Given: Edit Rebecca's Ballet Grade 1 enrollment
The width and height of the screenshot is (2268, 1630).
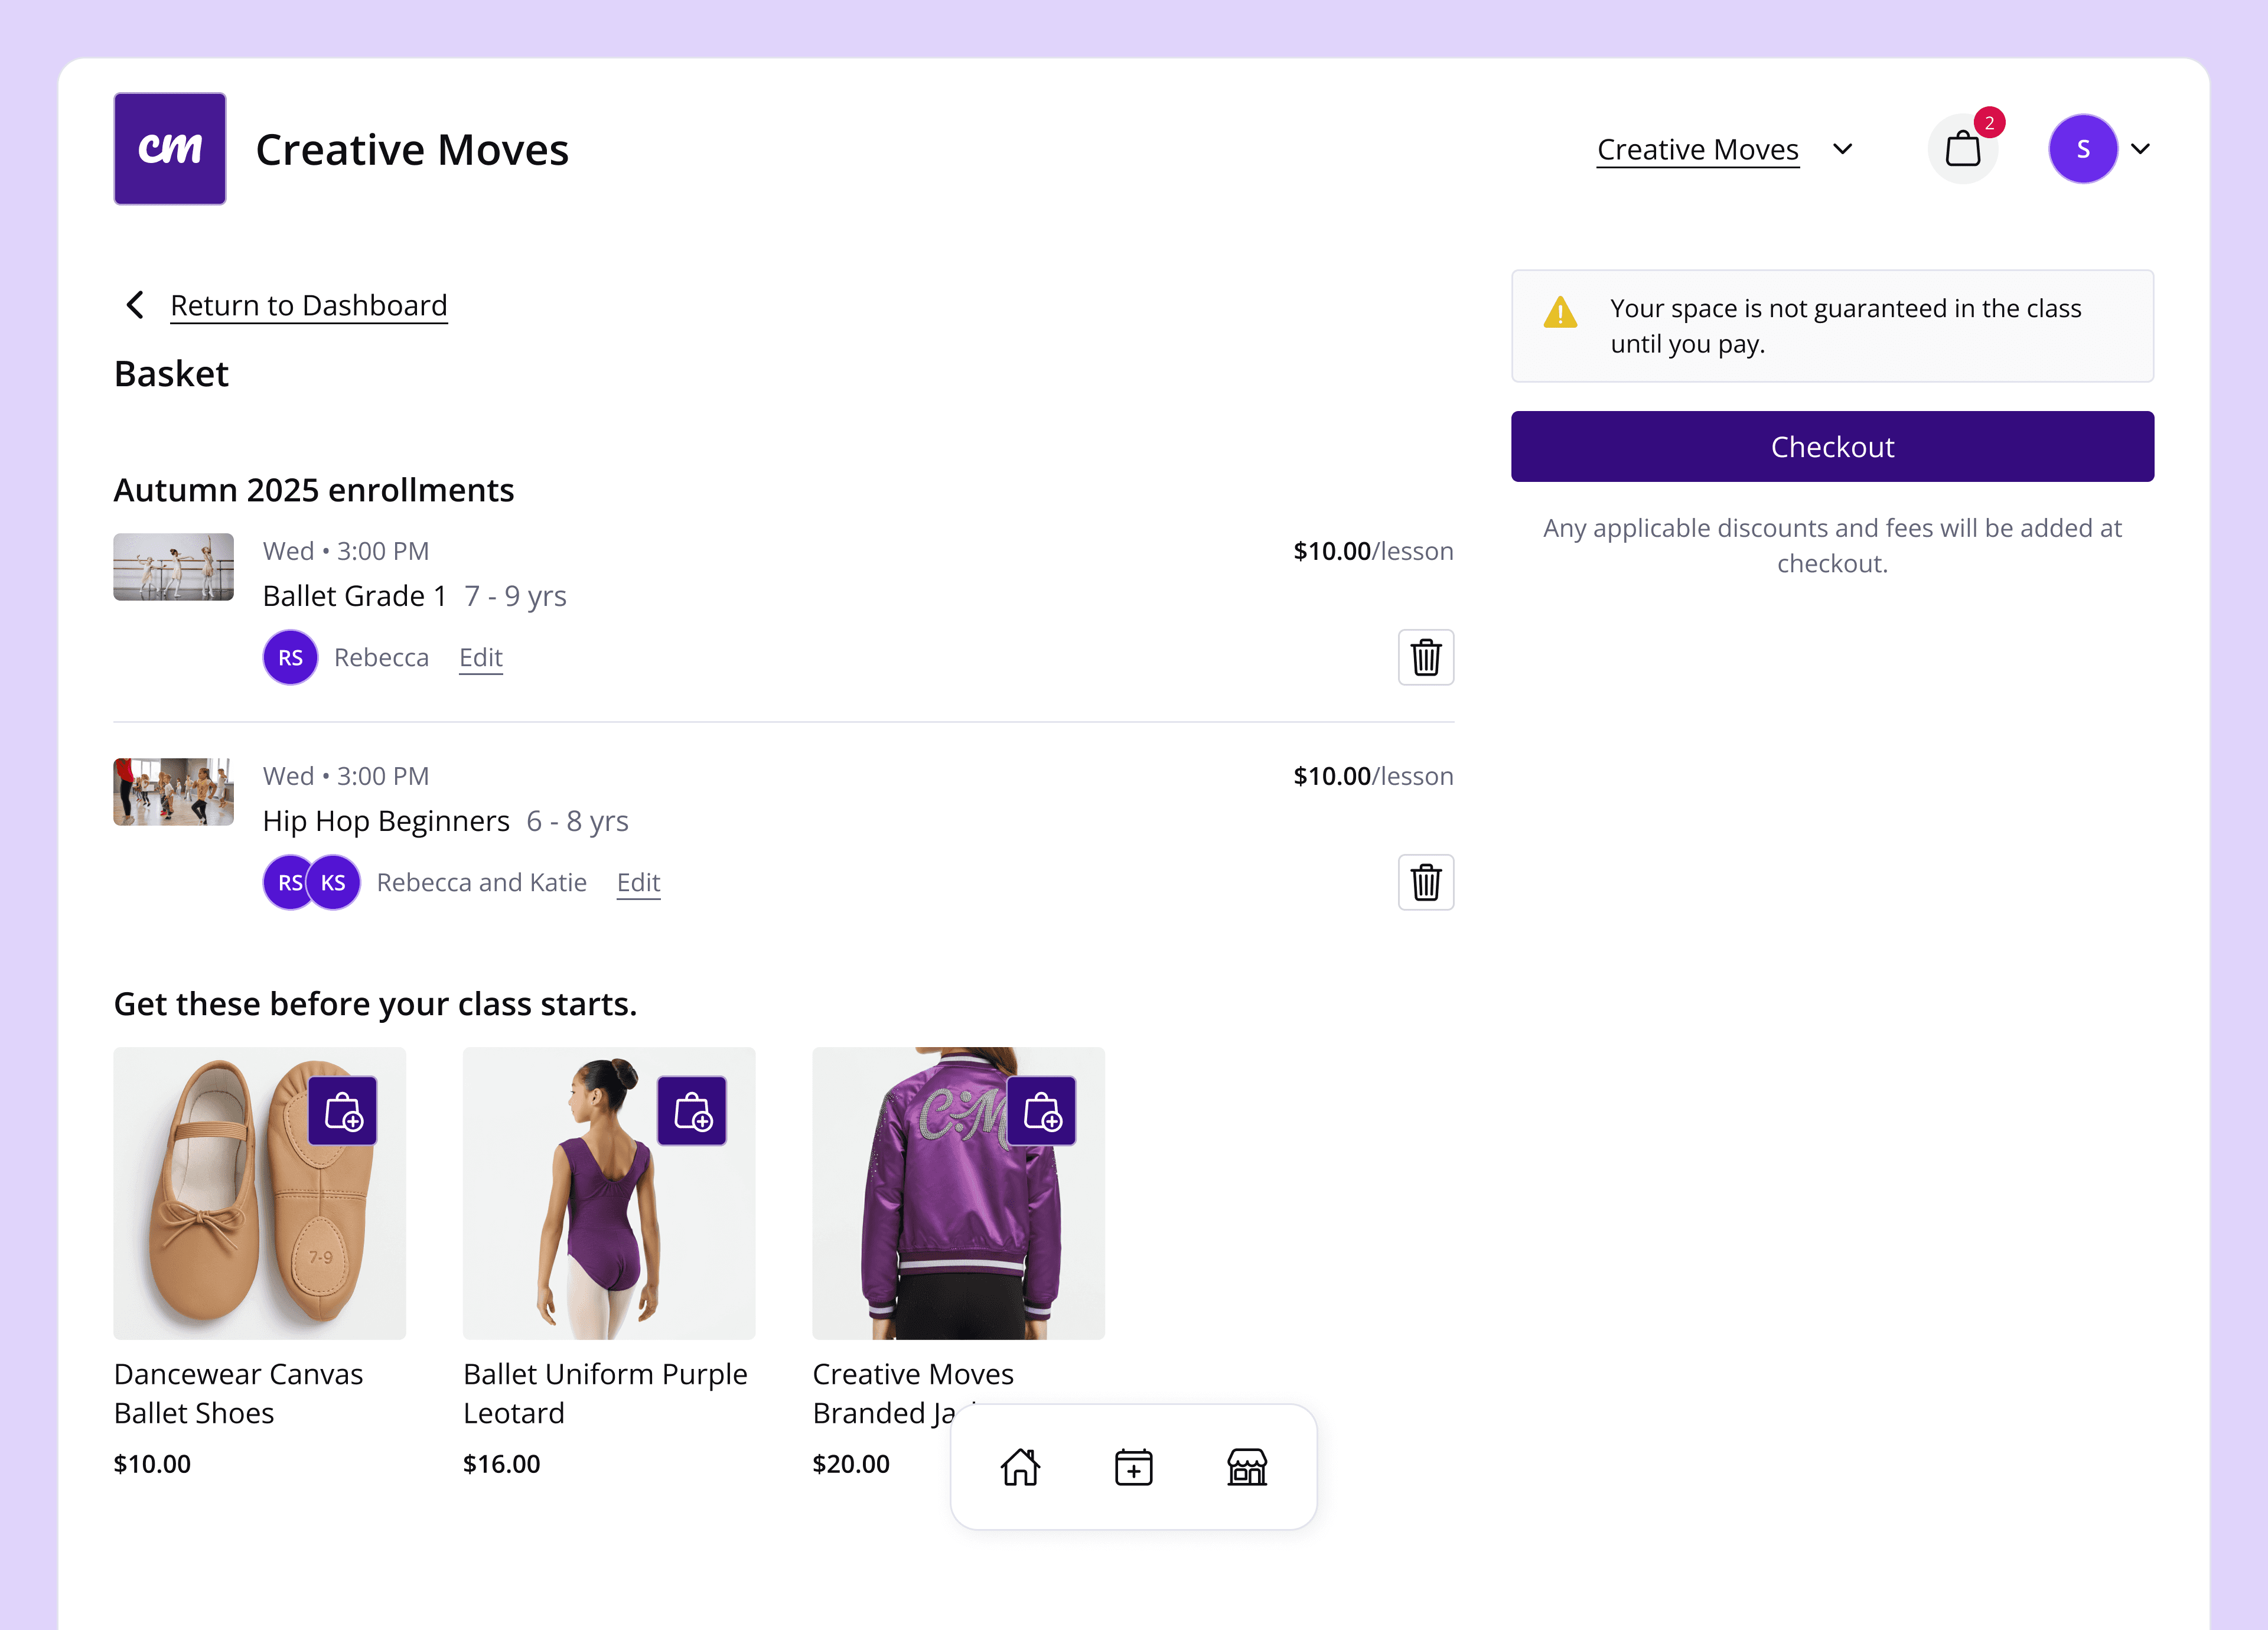Looking at the screenshot, I should pyautogui.click(x=480, y=657).
